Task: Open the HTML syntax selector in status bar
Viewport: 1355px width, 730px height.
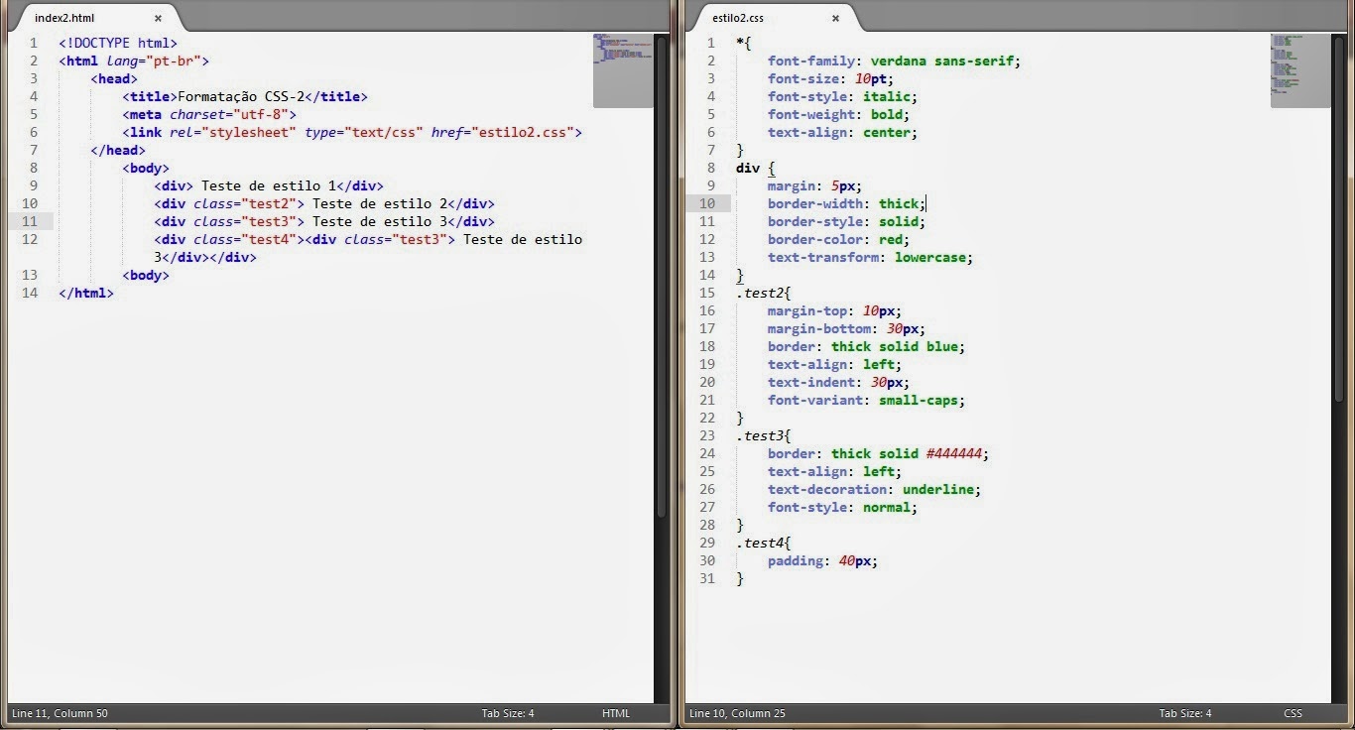Action: pyautogui.click(x=616, y=712)
